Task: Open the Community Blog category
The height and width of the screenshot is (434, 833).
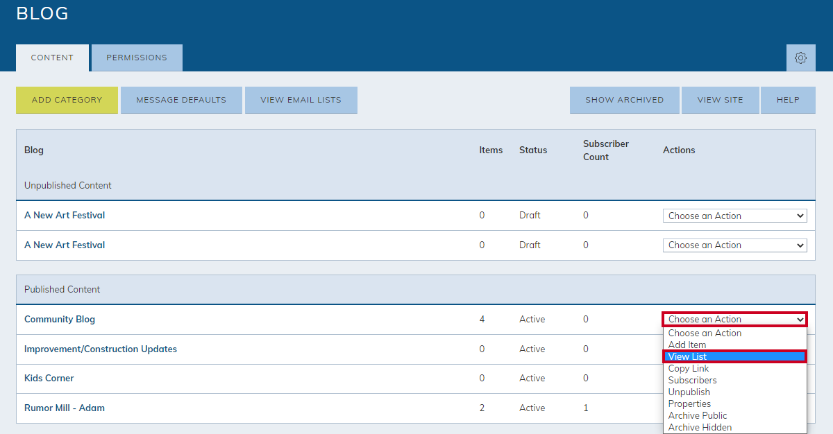Action: (x=60, y=319)
